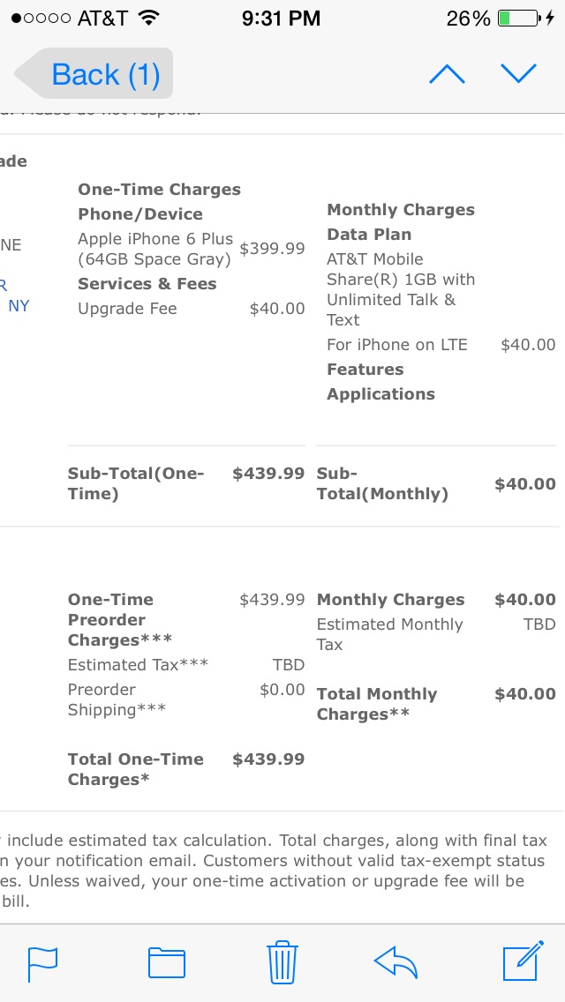Flag this email with flag icon

[x=43, y=964]
